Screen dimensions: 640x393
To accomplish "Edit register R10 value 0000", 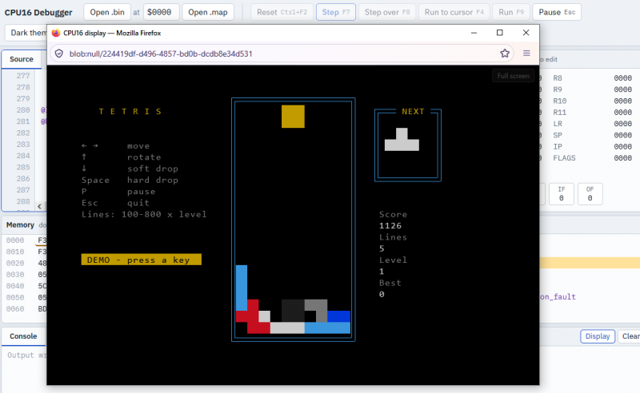I will click(x=623, y=101).
